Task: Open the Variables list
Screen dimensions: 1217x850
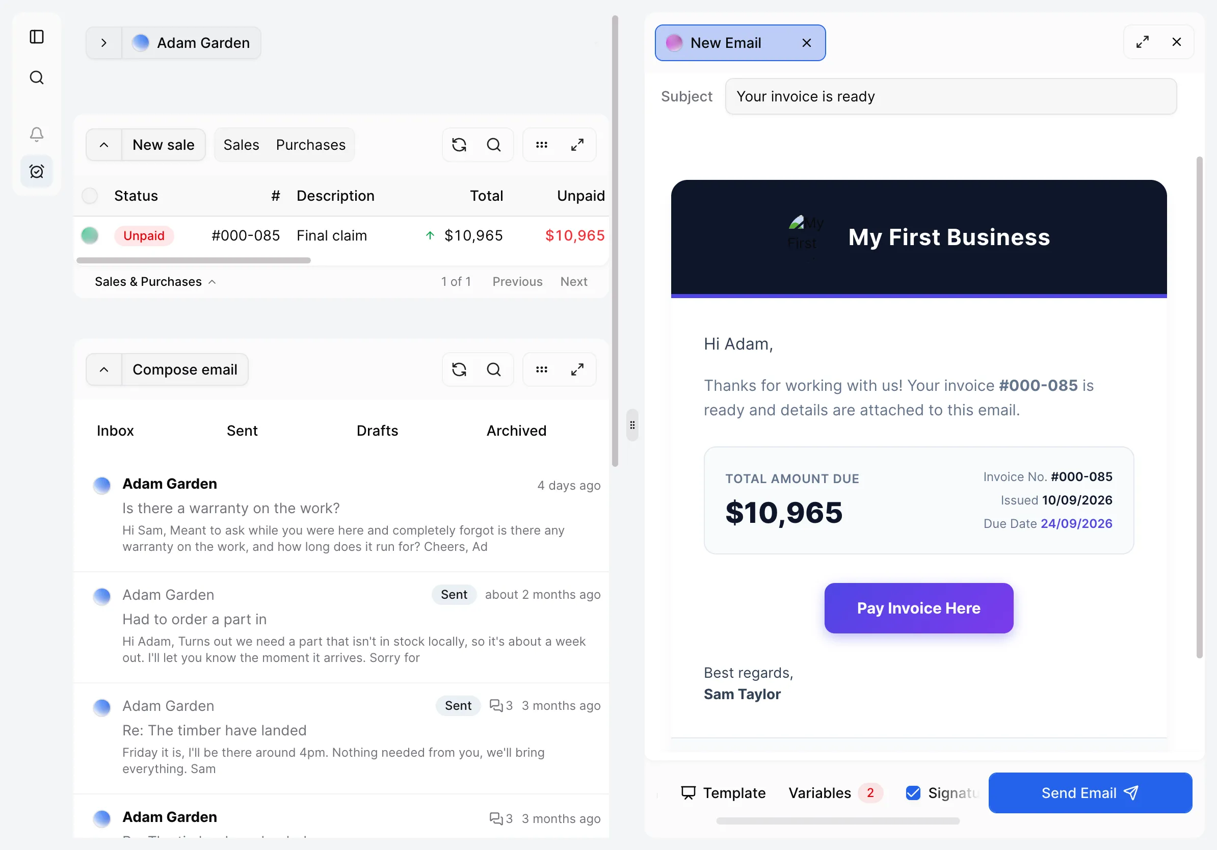Action: tap(835, 793)
